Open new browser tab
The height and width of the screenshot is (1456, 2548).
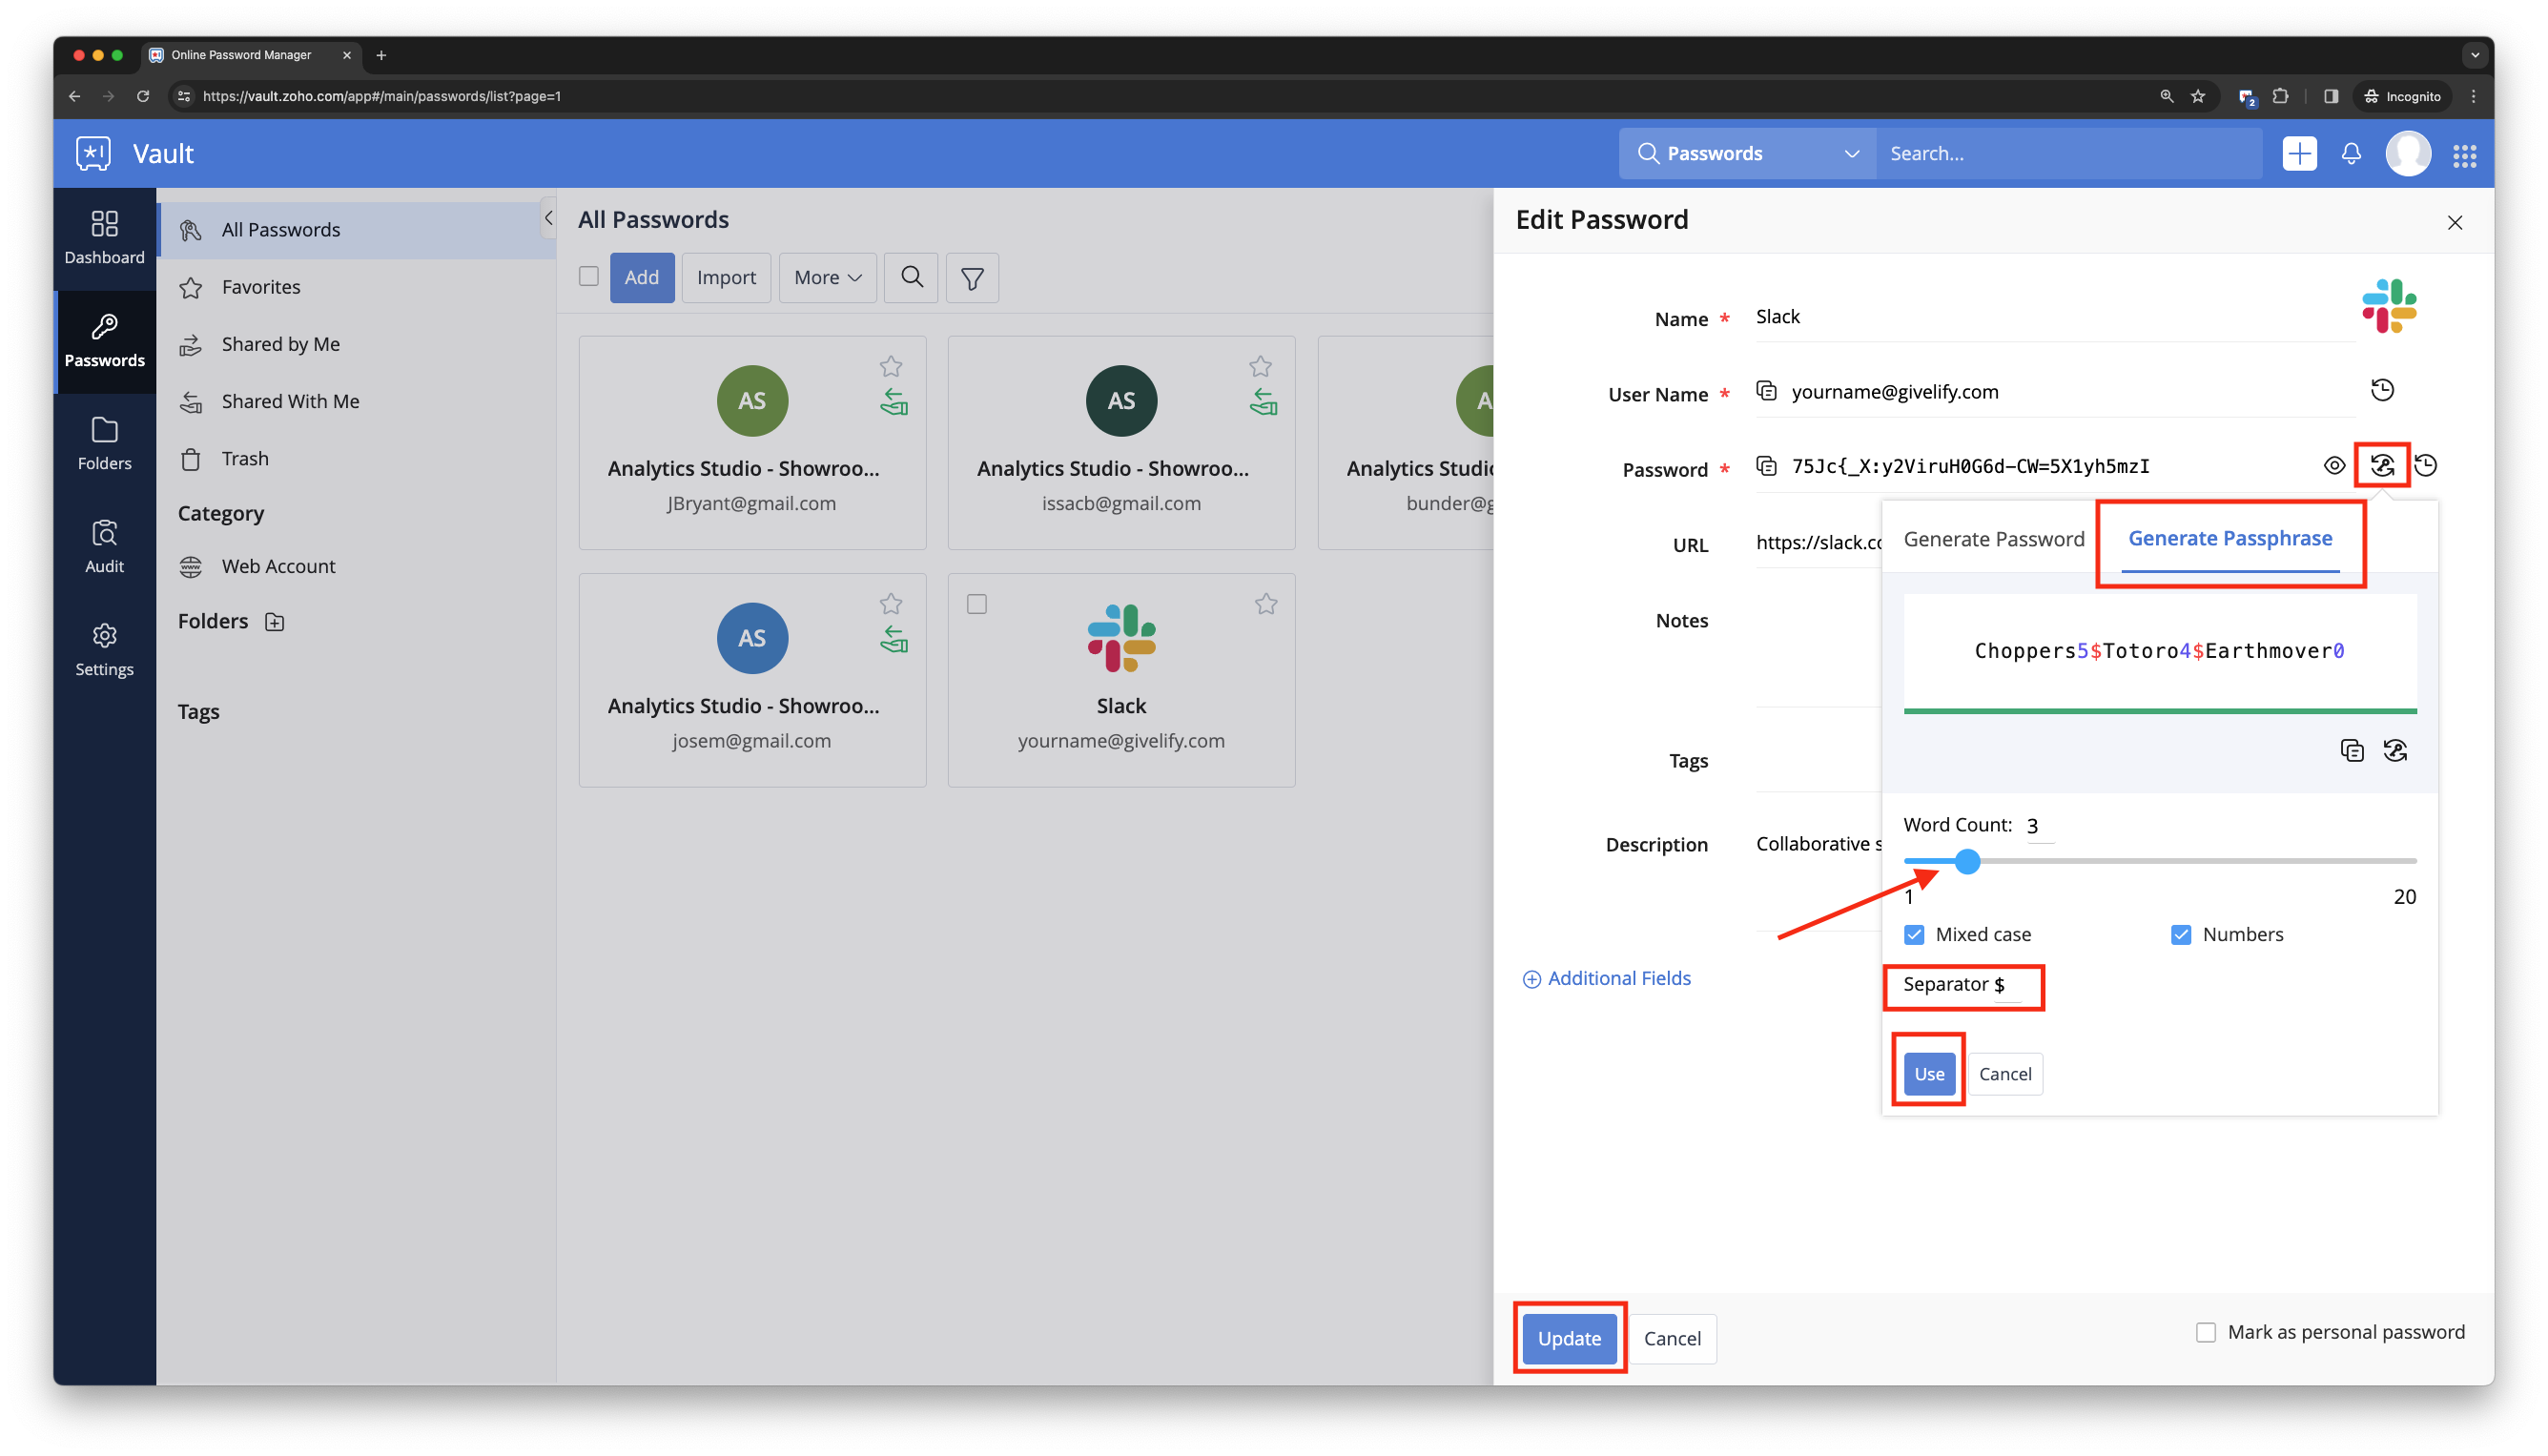point(381,55)
